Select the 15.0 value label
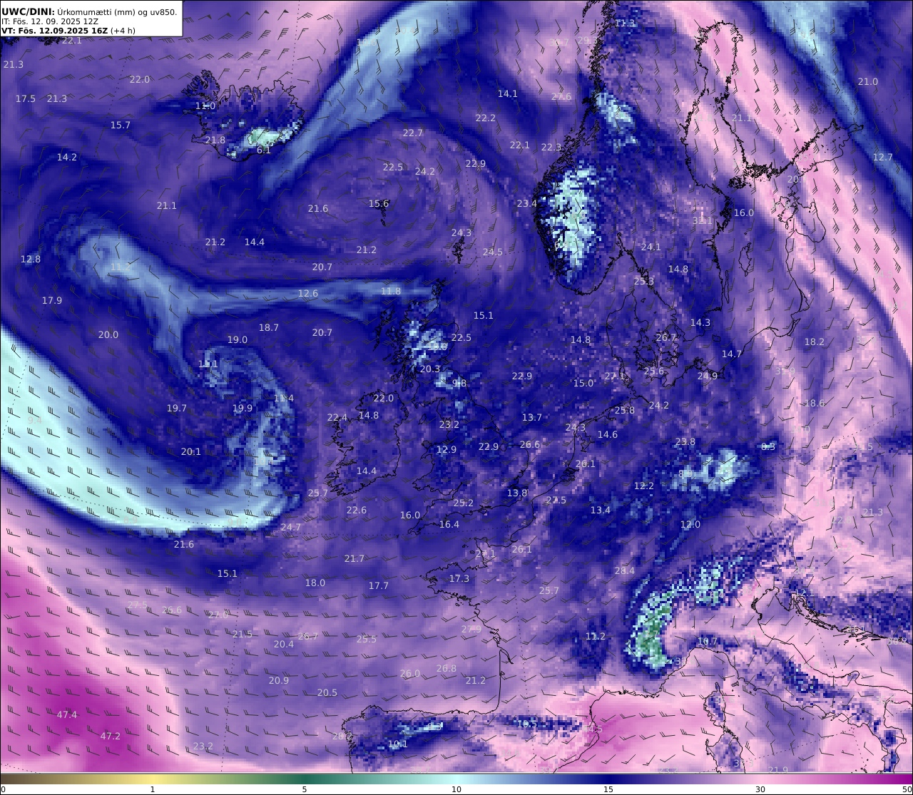The height and width of the screenshot is (795, 913). (583, 383)
